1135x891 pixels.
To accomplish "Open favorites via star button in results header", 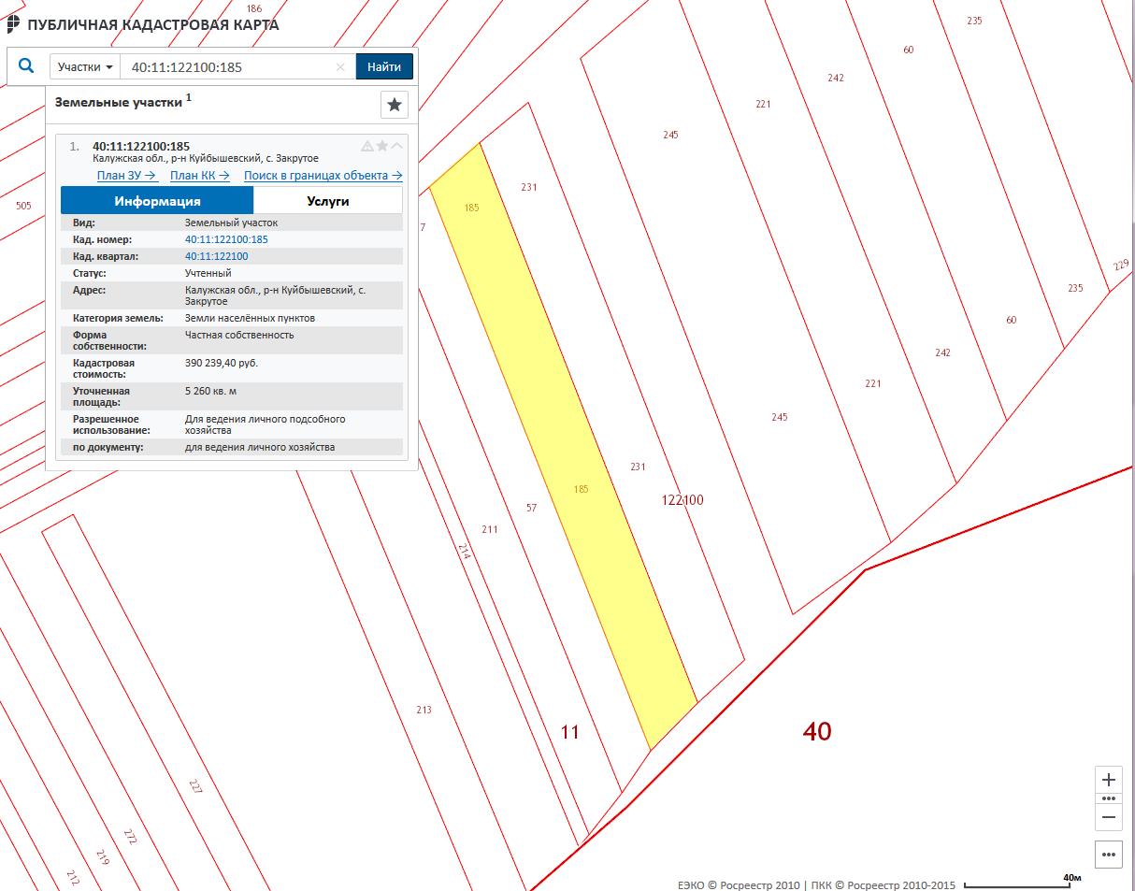I will (x=395, y=105).
